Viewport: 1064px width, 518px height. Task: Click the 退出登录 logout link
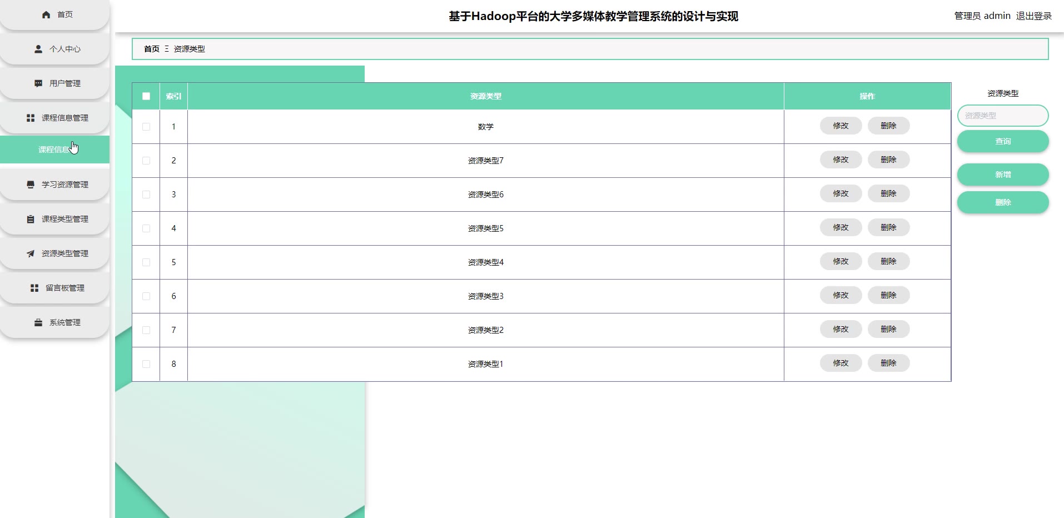(x=1034, y=16)
